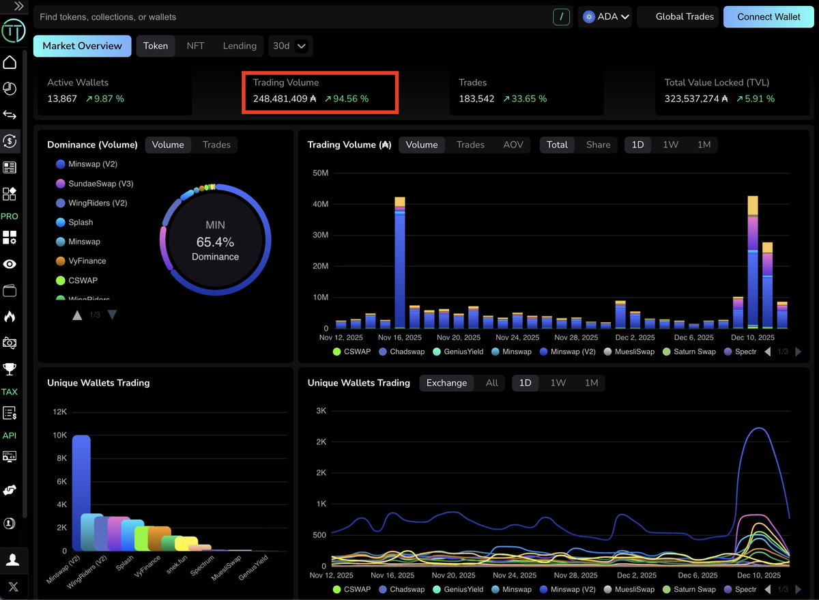Click the slash shortcut icon in search bar

(x=561, y=16)
